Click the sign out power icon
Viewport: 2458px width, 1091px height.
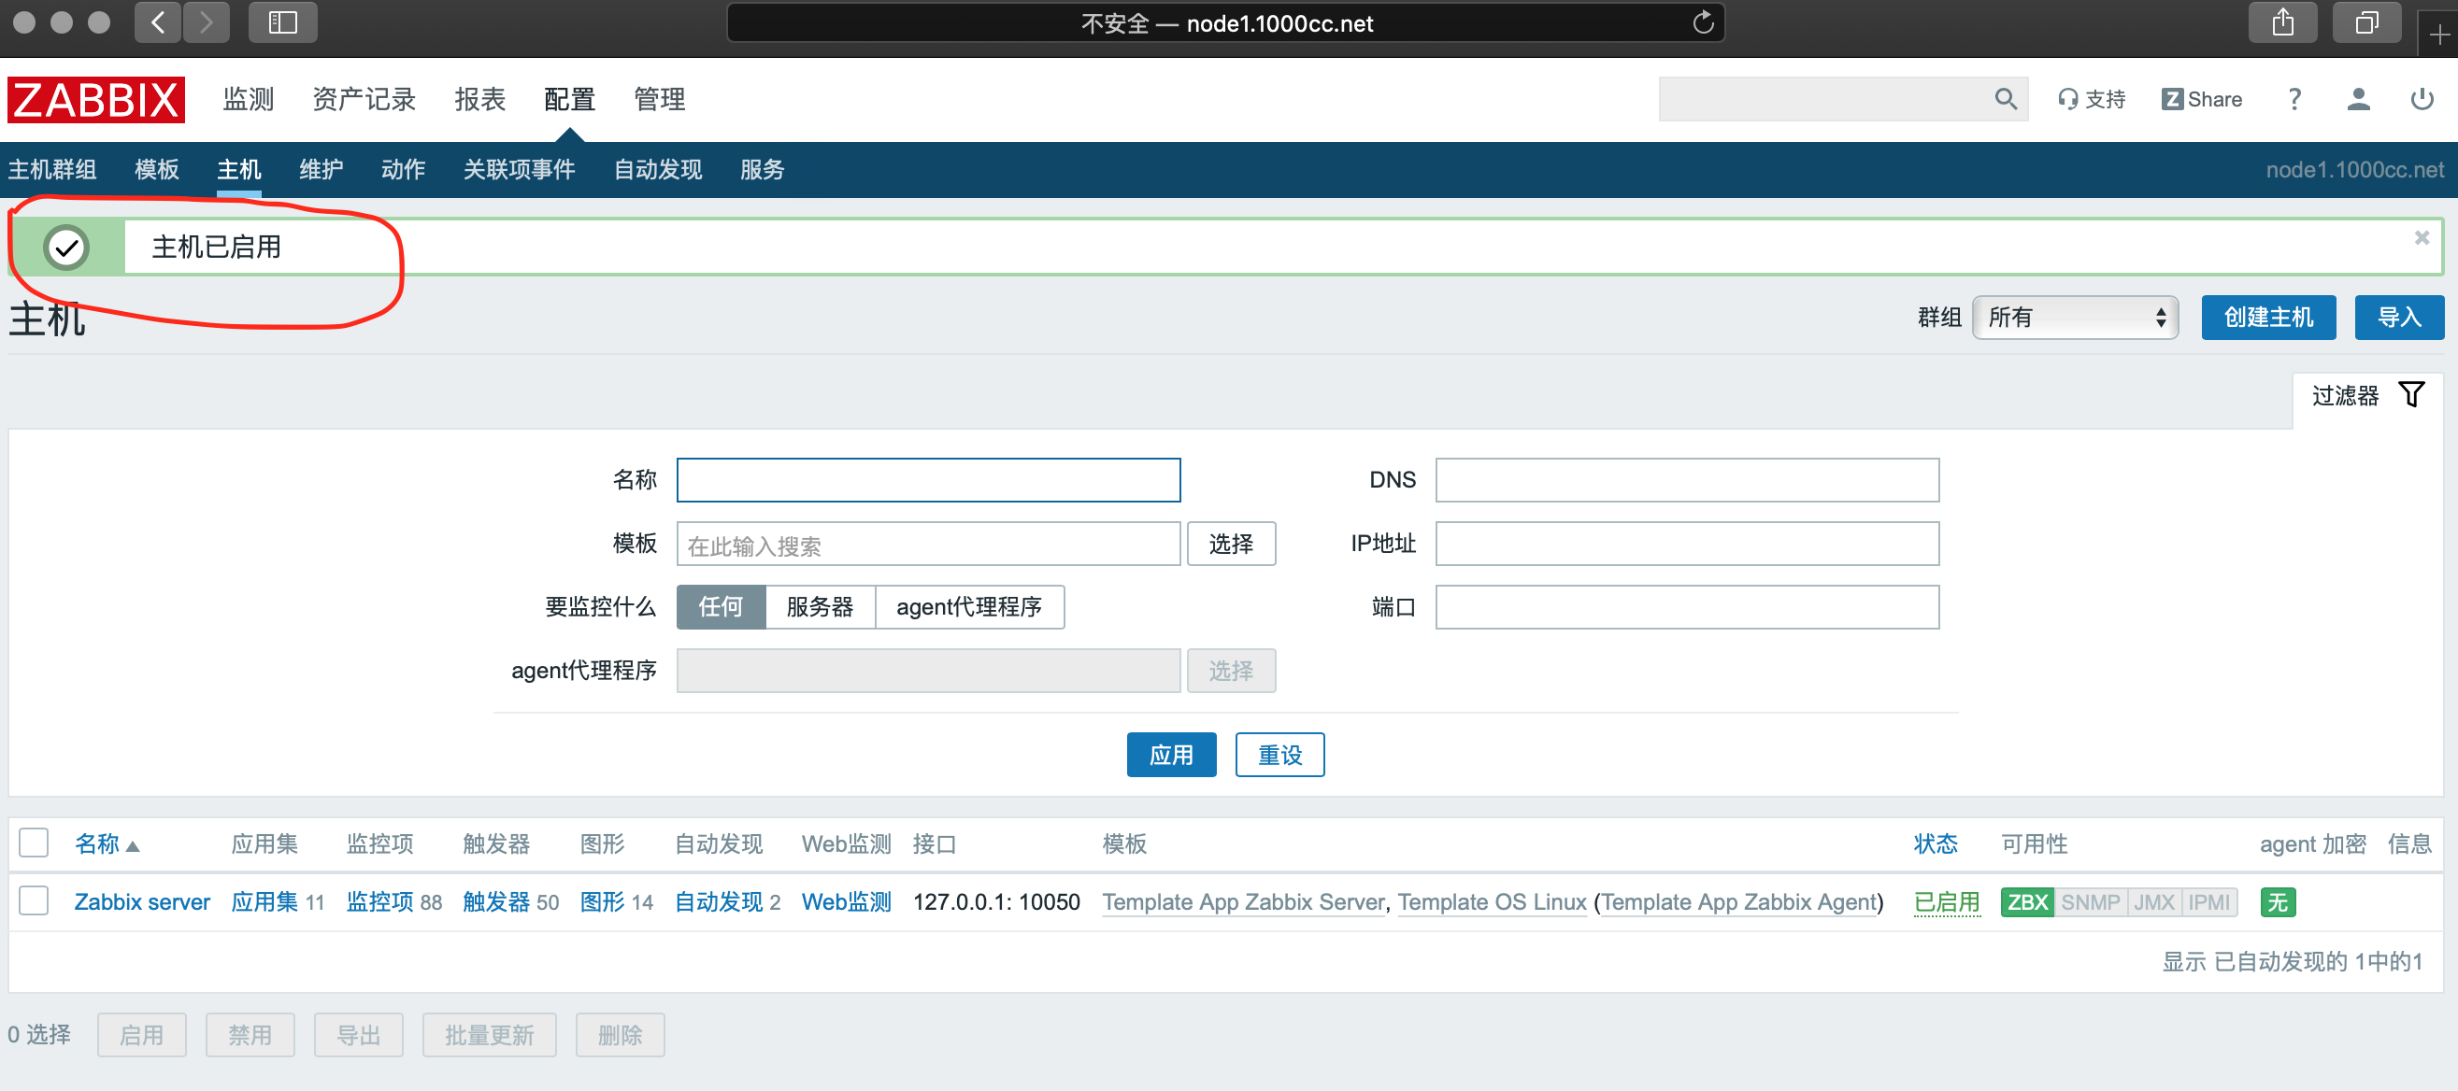pyautogui.click(x=2422, y=99)
